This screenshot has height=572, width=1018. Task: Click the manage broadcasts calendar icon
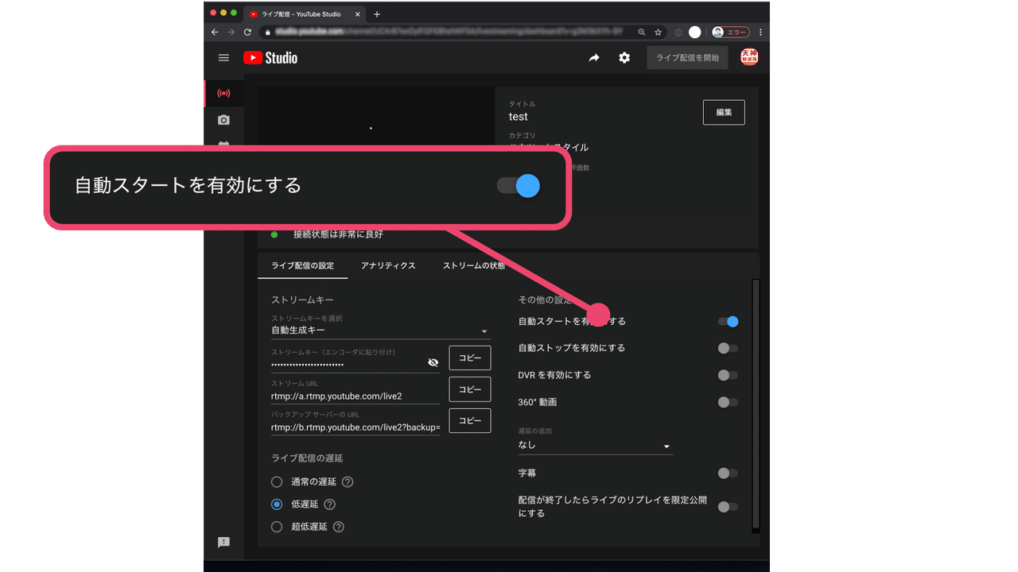point(223,145)
